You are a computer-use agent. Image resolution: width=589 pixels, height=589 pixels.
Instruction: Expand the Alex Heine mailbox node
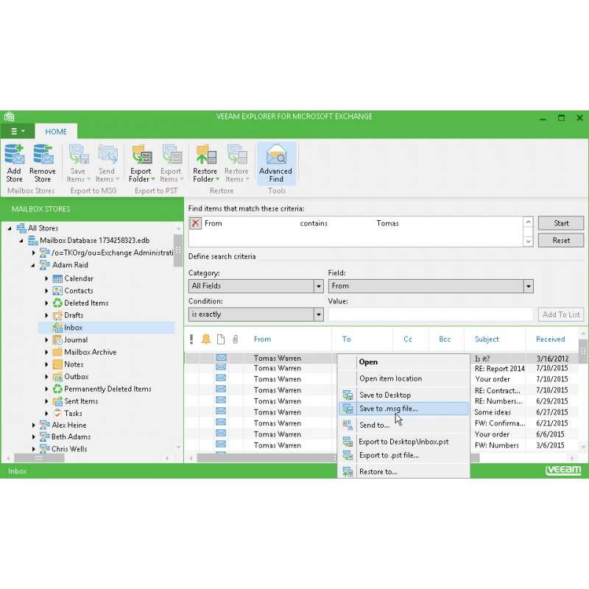[33, 426]
